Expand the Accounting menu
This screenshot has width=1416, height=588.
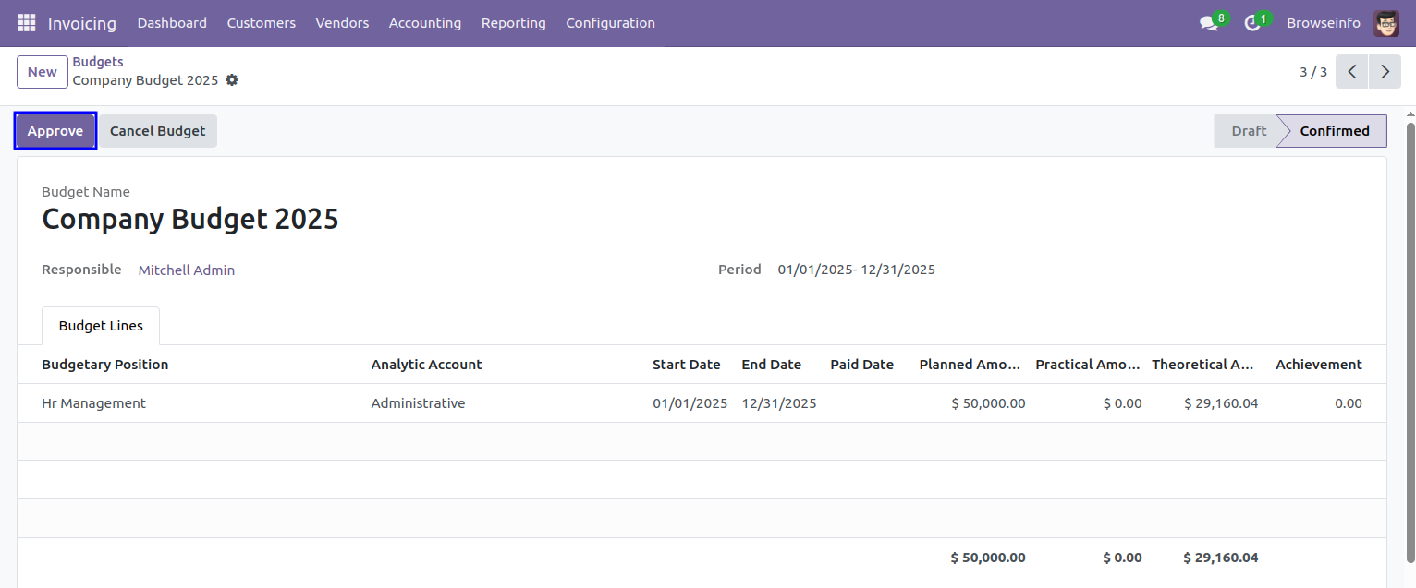pyautogui.click(x=424, y=23)
